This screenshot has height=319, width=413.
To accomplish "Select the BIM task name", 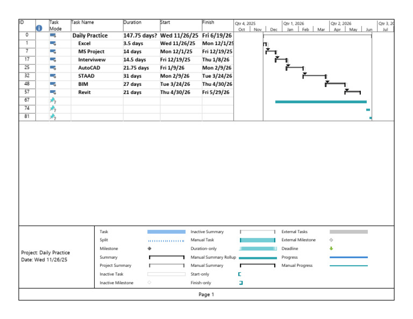I will (83, 84).
